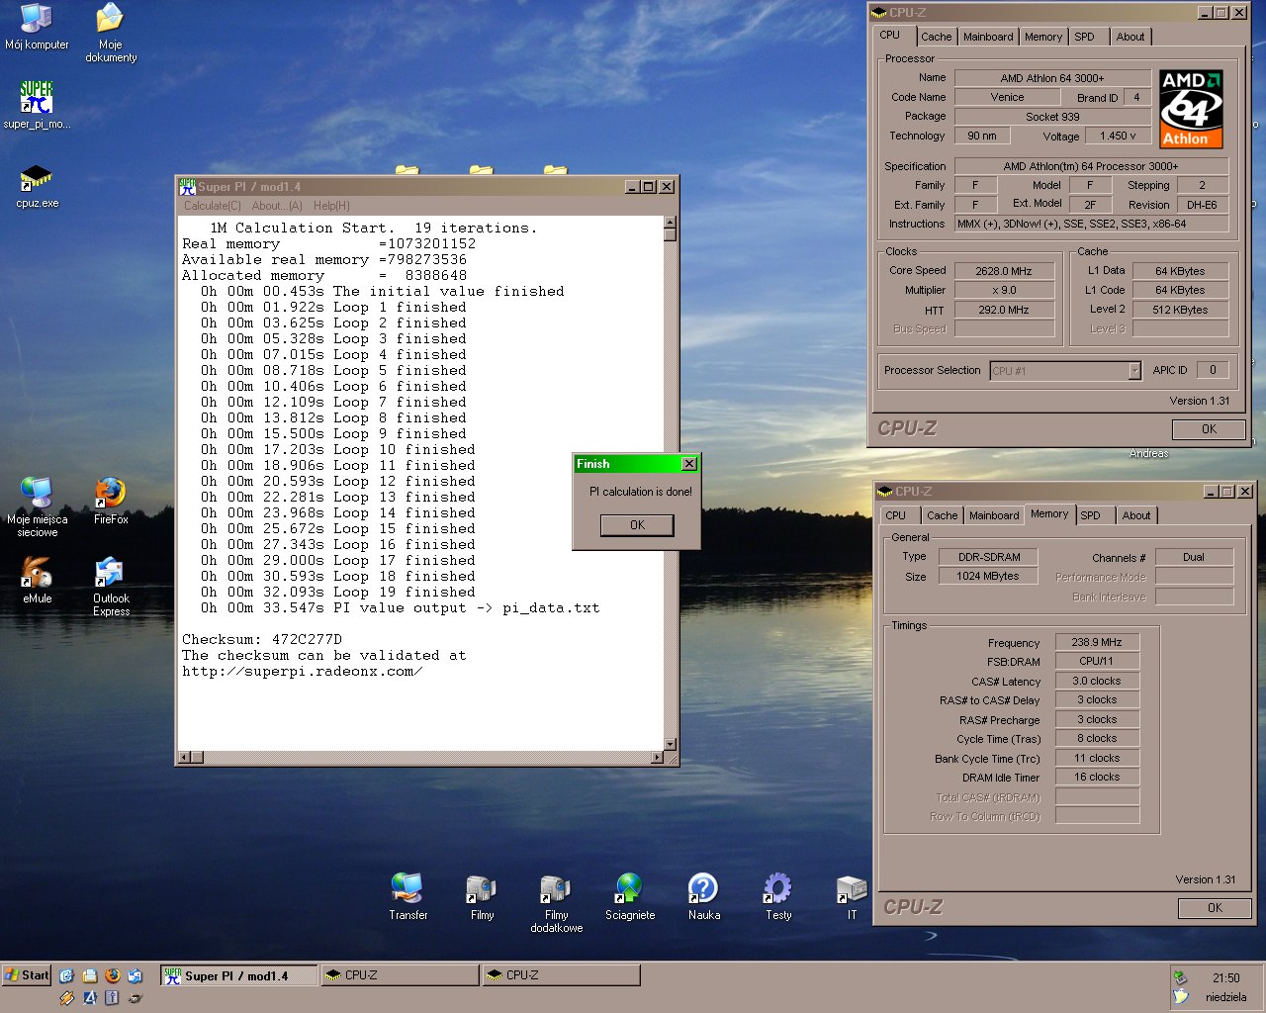Select the first CPU-Z taskbar button
1266x1013 pixels.
click(x=400, y=975)
